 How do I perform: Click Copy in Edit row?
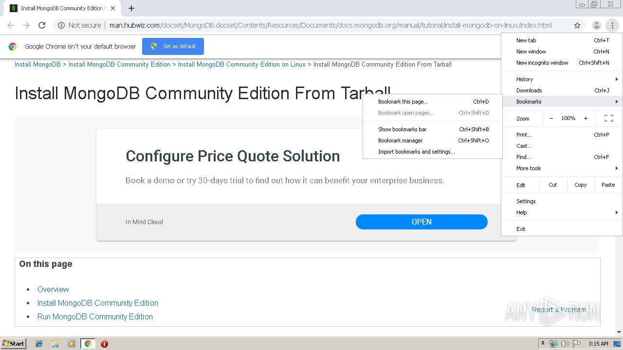pyautogui.click(x=581, y=185)
